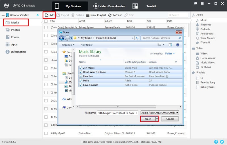Open Videos category
This screenshot has height=145, width=227.
coord(204,54)
